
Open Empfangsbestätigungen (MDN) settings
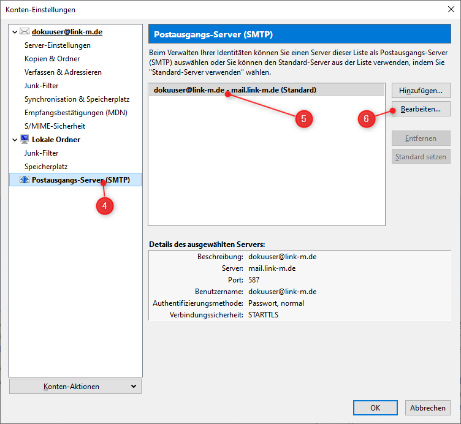click(x=76, y=113)
